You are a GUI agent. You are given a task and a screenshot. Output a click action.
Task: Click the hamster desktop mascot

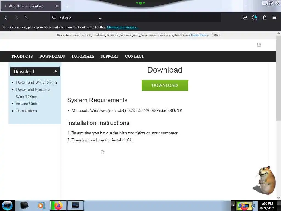[265, 181]
